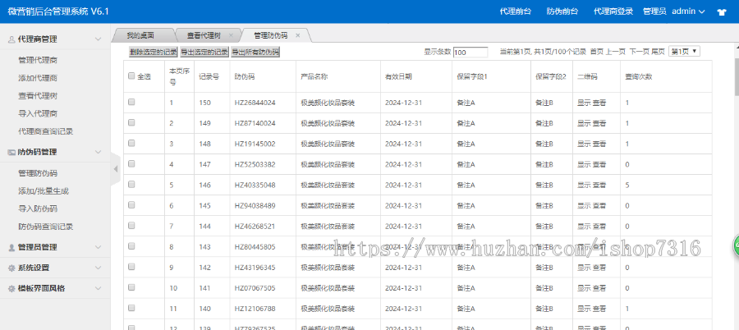Click the skin theme t-shirt icon
The image size is (739, 330).
[x=723, y=12]
